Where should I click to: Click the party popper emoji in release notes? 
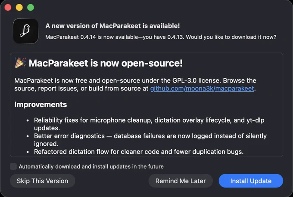(20, 63)
